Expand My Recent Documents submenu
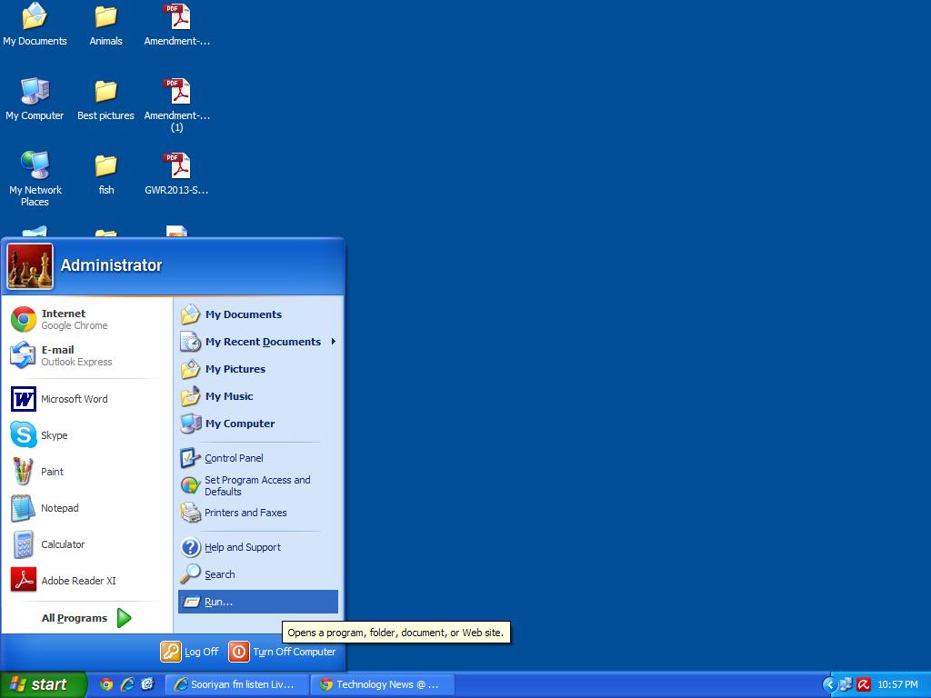The height and width of the screenshot is (698, 931). point(258,342)
